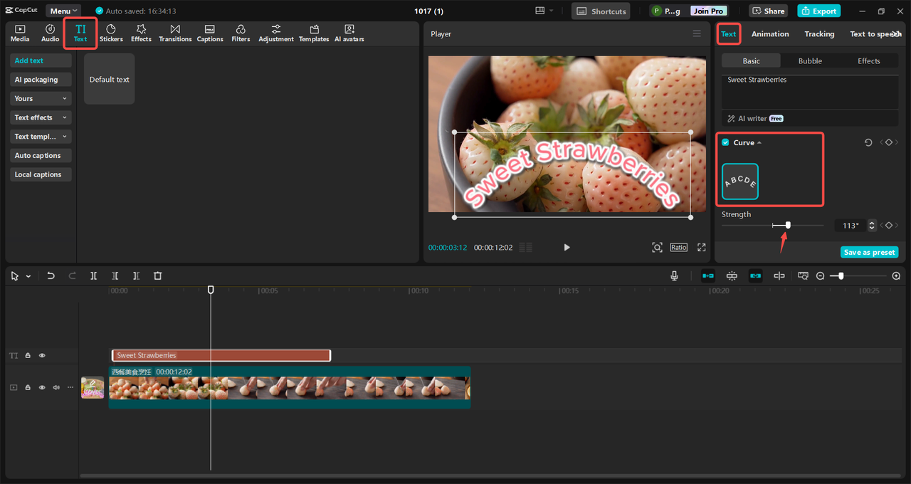Image resolution: width=911 pixels, height=484 pixels.
Task: Uncheck the Curve checkbox
Action: coord(725,142)
